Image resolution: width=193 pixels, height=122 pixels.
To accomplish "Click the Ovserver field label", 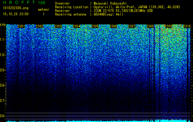I will tap(62, 3).
